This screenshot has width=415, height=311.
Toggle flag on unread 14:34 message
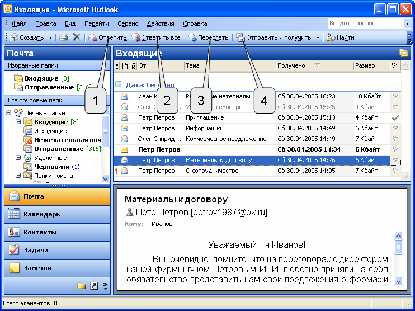coord(395,149)
